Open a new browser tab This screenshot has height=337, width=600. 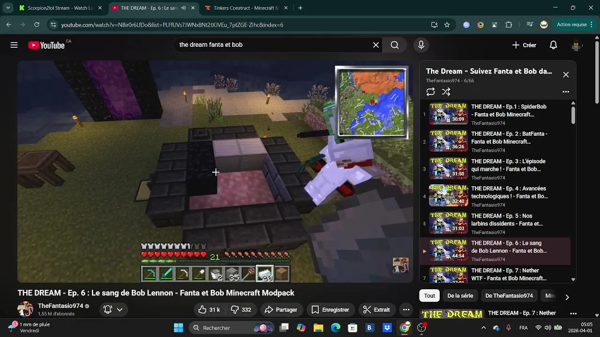click(x=300, y=8)
